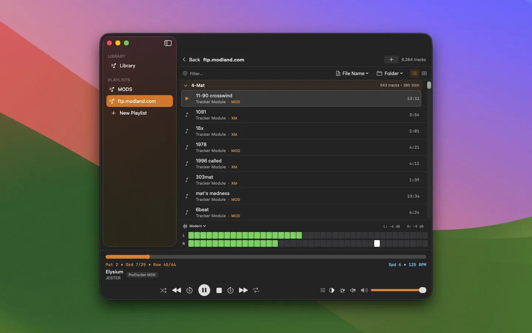Click the tempo dial icon
Screen dimensions: 532x333
pos(342,290)
